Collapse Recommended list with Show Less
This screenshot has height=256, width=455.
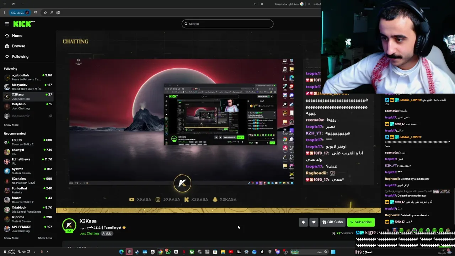click(x=45, y=238)
